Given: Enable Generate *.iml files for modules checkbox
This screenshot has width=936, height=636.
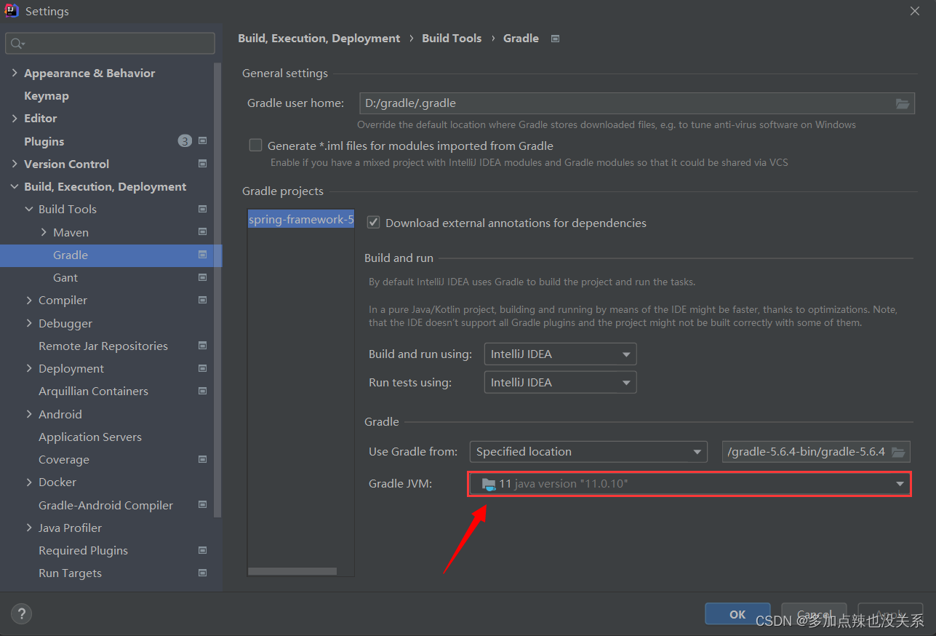Looking at the screenshot, I should (255, 145).
